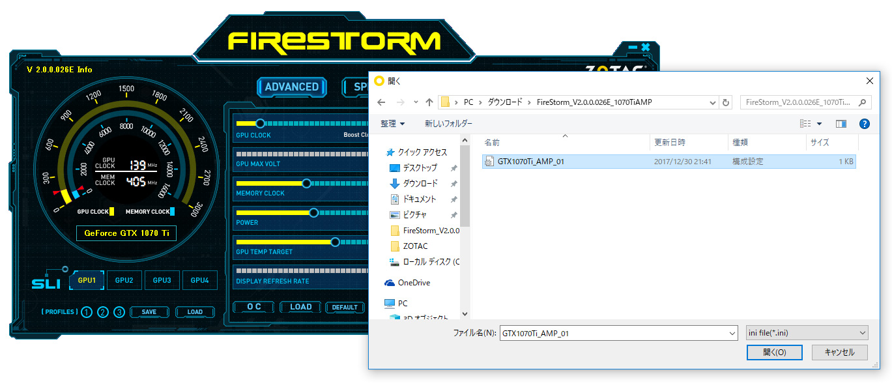Open recent locations dropdown arrow
This screenshot has height=389, width=892.
tap(416, 103)
